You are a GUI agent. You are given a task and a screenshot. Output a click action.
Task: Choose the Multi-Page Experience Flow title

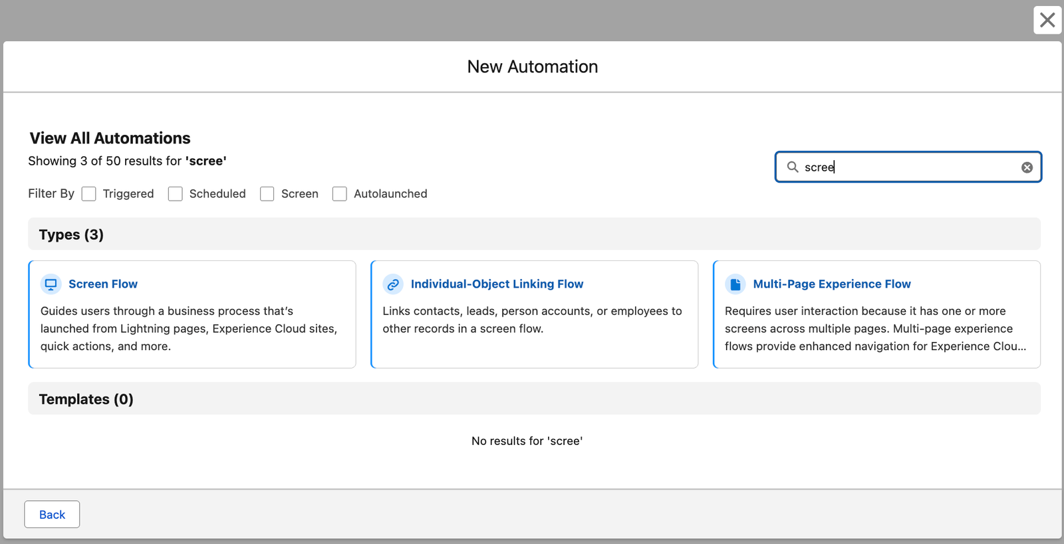pos(831,284)
